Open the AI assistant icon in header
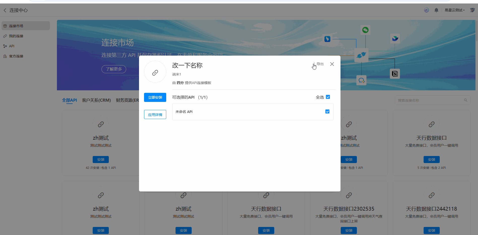 426,10
